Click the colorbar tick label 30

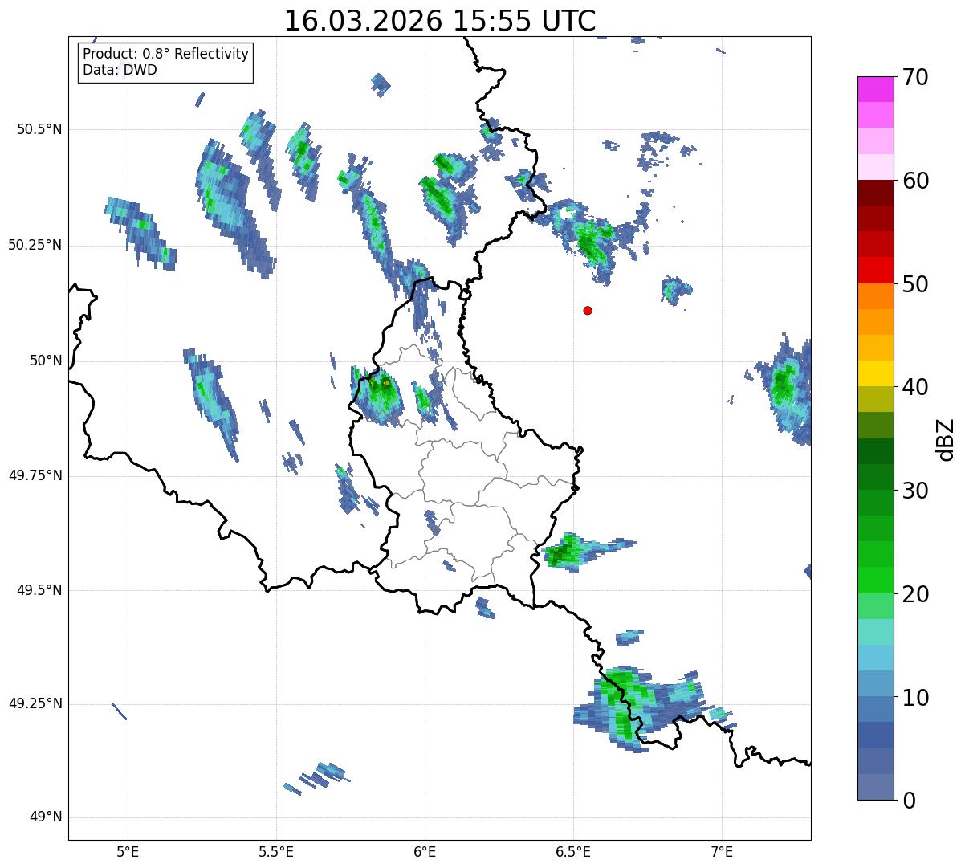coord(916,491)
